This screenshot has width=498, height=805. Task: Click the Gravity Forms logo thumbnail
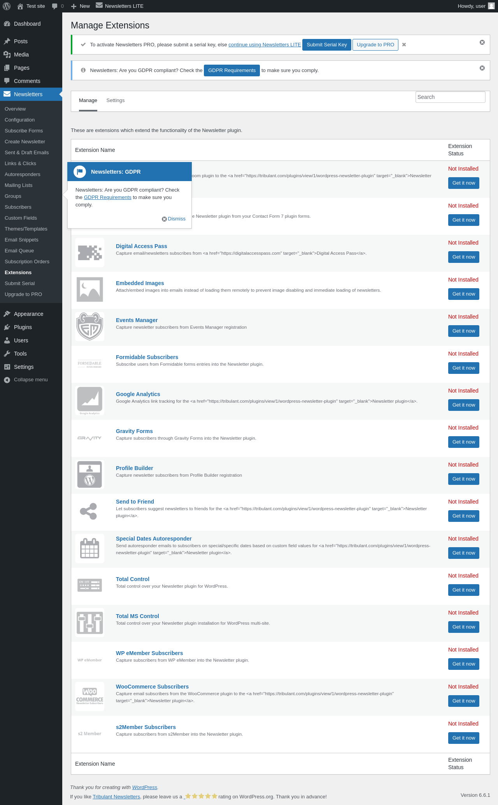[x=90, y=437]
